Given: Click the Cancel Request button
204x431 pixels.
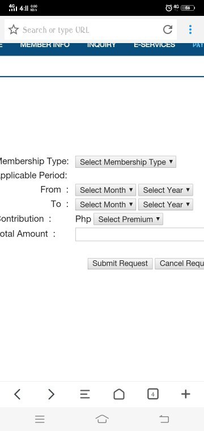Looking at the screenshot, I should (179, 263).
